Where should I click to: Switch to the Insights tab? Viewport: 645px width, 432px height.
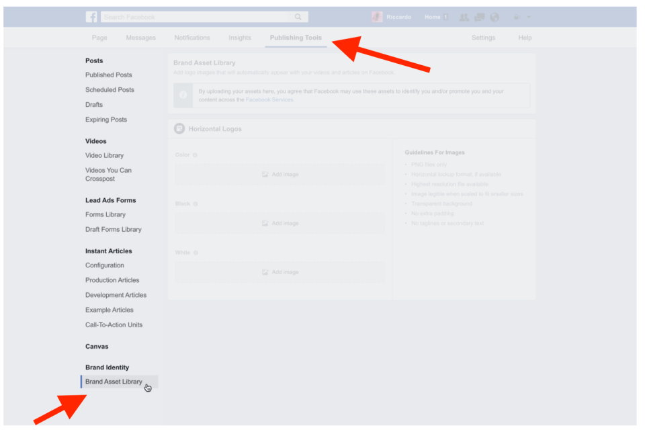pos(240,38)
